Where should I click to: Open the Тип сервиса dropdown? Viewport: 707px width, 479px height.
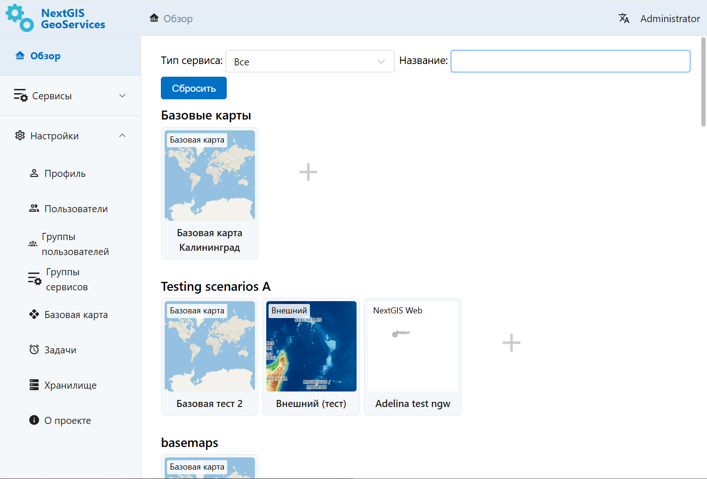(x=310, y=62)
